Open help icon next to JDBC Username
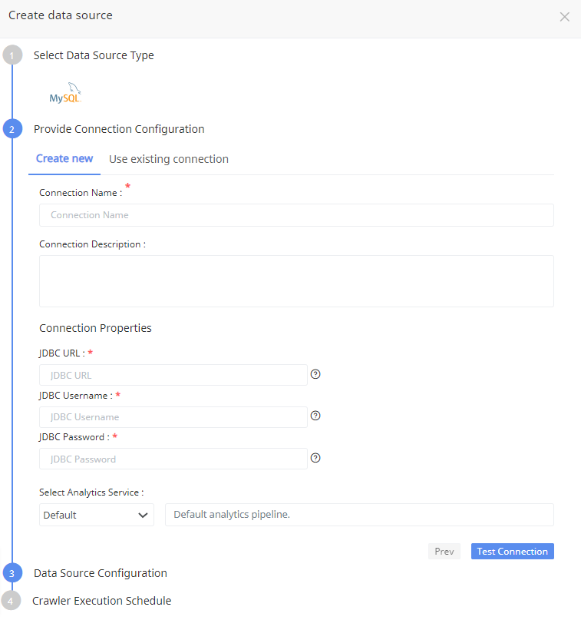581x630 pixels. 315,416
